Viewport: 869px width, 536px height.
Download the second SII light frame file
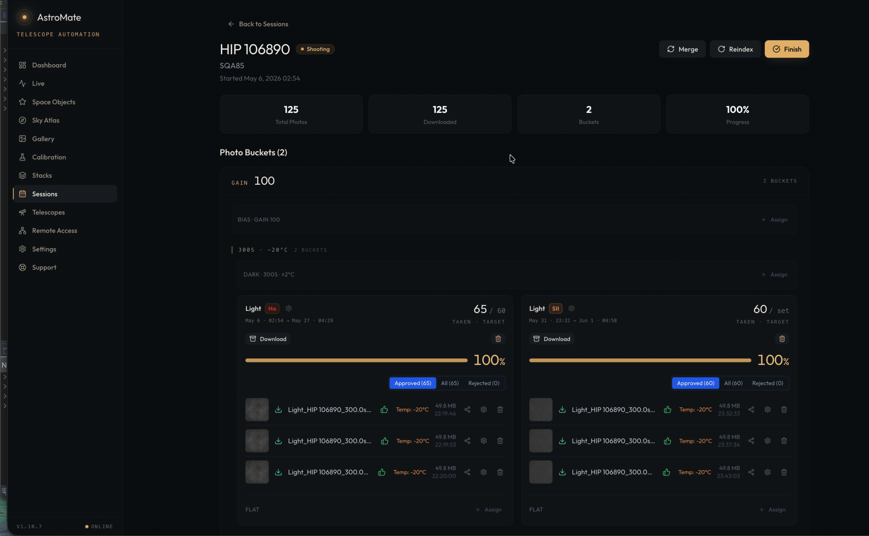click(x=562, y=441)
